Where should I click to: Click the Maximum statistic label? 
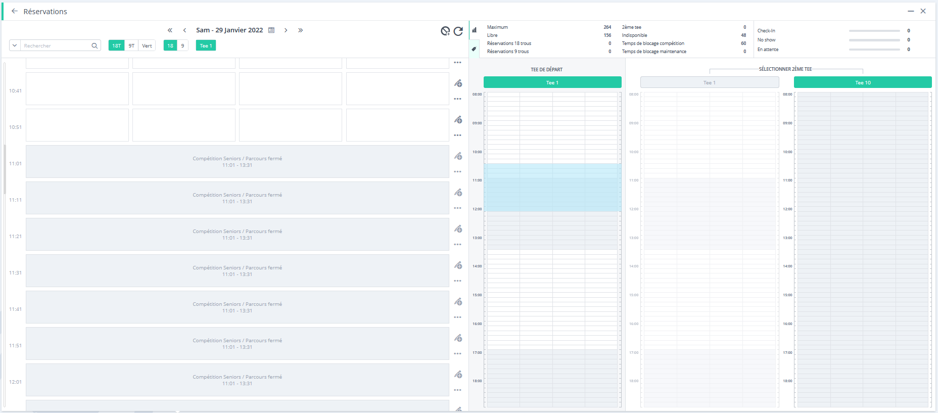497,27
